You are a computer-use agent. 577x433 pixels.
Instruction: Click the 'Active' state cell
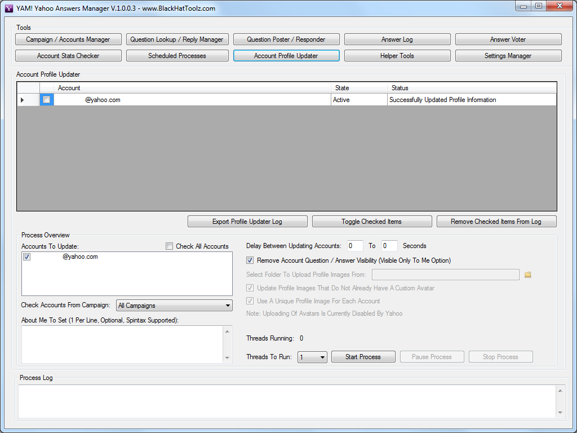(x=359, y=100)
